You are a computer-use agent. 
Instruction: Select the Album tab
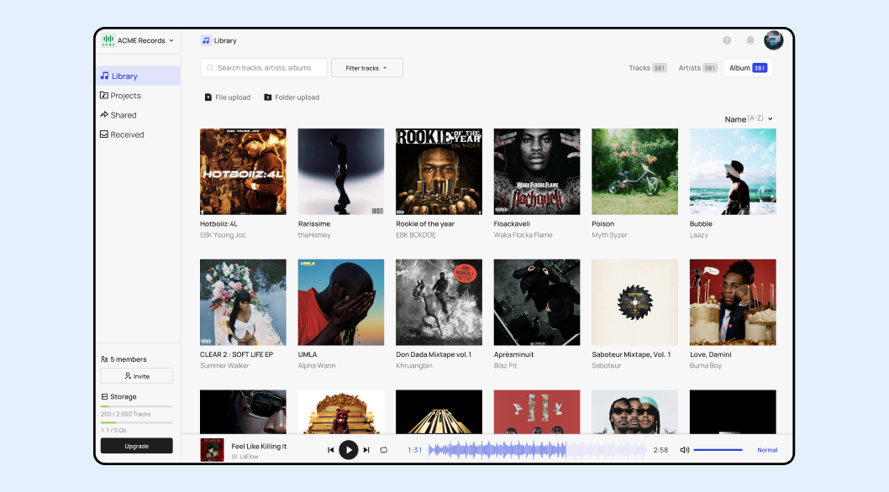(x=748, y=68)
